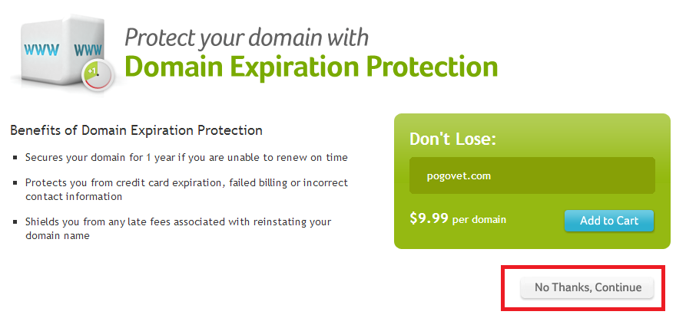This screenshot has height=318, width=676.
Task: Click the "Protect your domain with" heading
Action: (247, 36)
